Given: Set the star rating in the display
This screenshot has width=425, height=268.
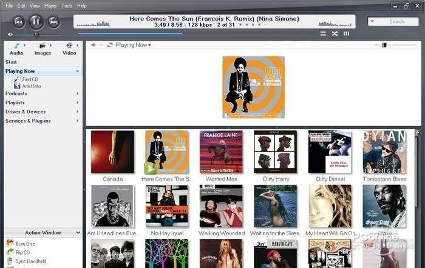Looking at the screenshot, I should tap(253, 25).
